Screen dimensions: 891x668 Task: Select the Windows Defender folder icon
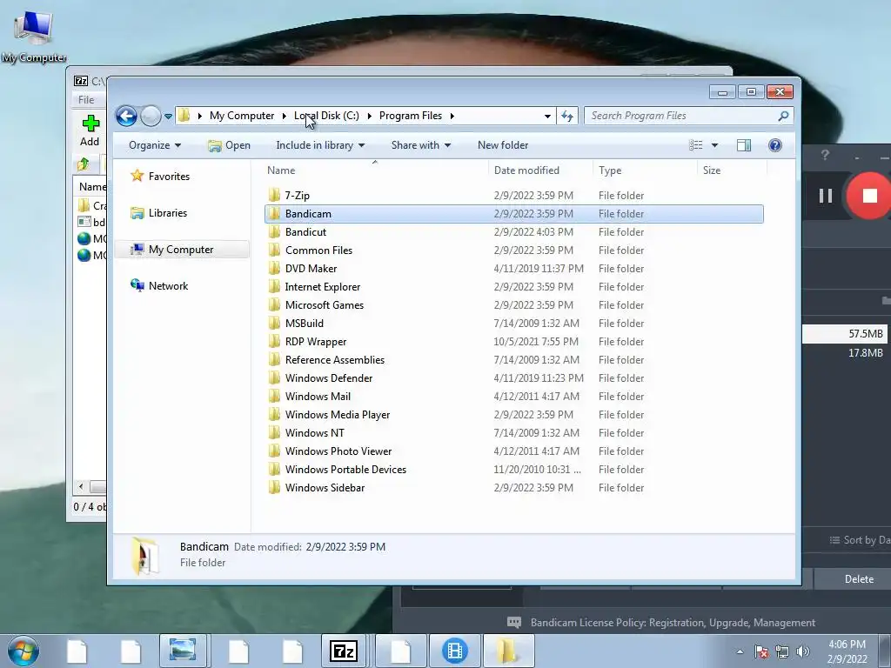tap(274, 377)
